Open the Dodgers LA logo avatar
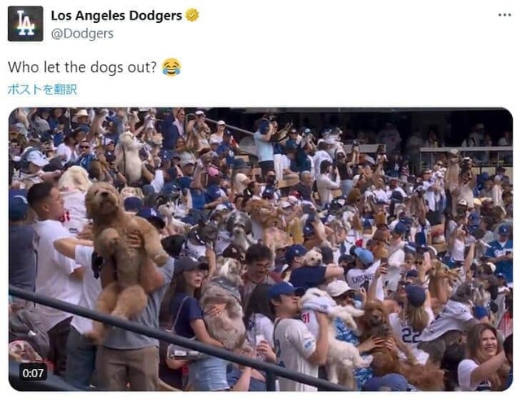The height and width of the screenshot is (400, 525). [x=25, y=24]
